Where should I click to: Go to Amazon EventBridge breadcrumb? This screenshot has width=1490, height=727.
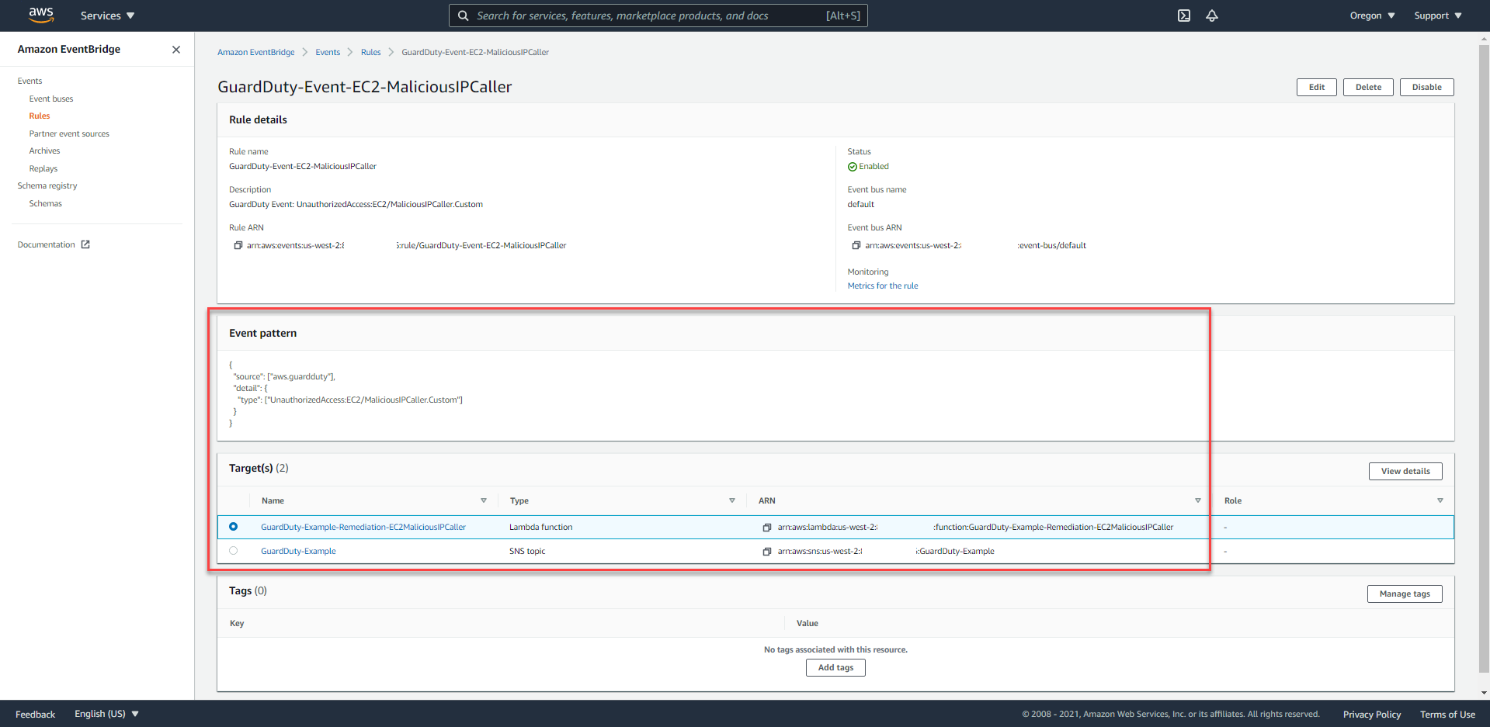256,52
